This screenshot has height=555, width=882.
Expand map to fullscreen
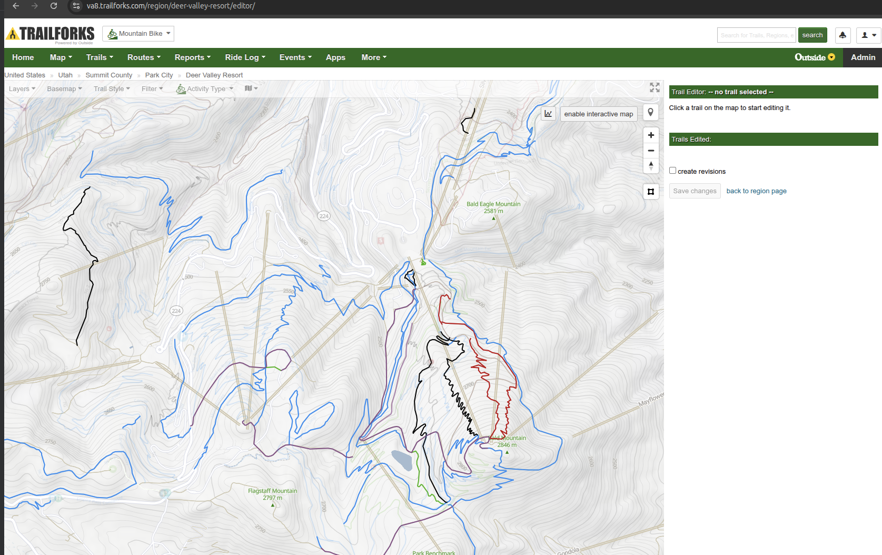click(655, 87)
